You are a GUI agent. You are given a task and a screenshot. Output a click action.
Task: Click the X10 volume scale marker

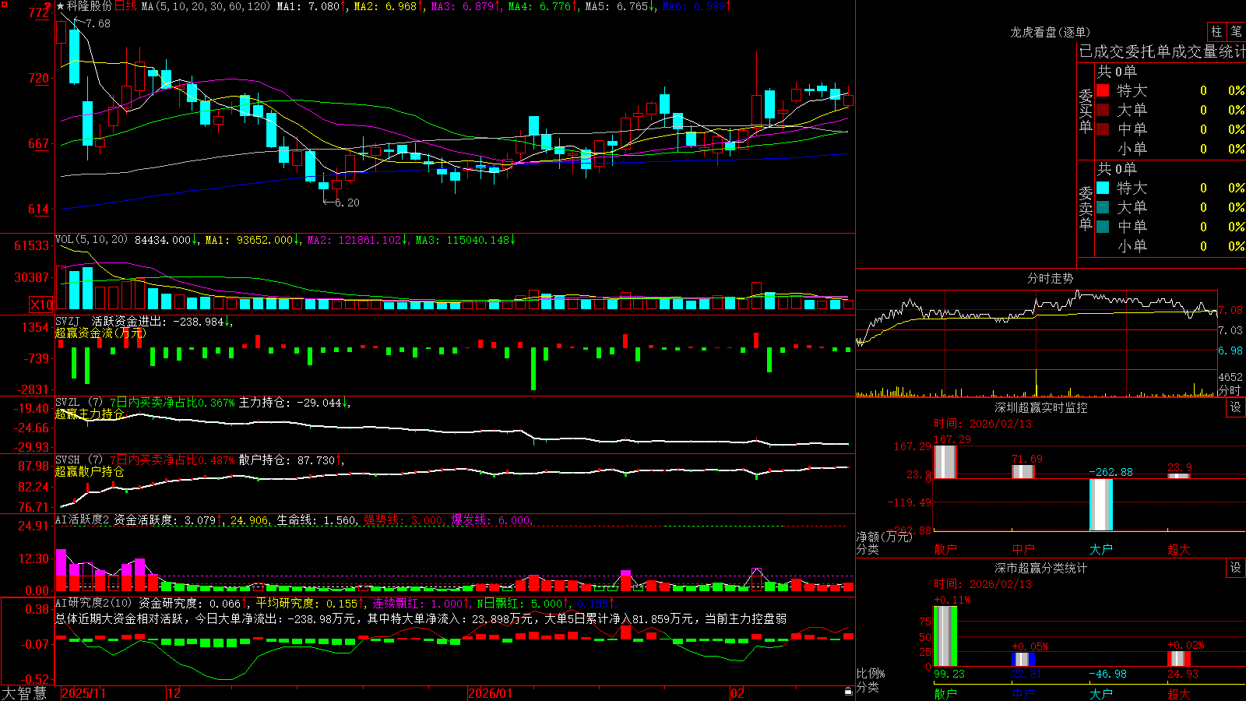[x=41, y=305]
